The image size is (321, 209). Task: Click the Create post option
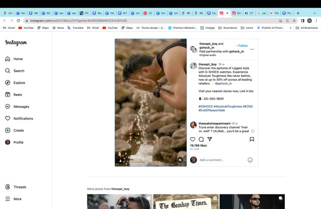tap(15, 130)
